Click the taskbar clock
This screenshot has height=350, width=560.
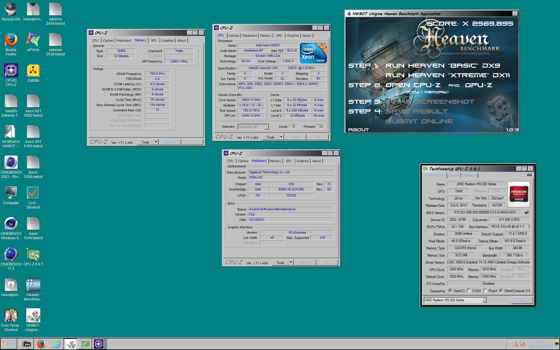click(540, 344)
